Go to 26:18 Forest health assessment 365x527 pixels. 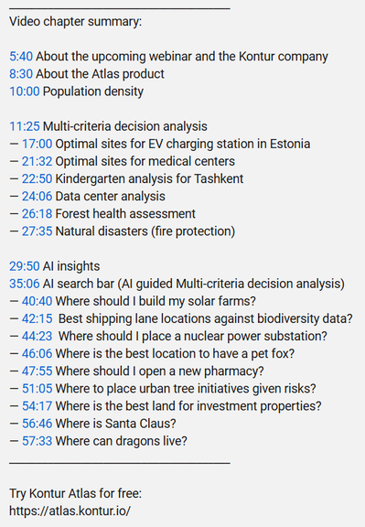(x=37, y=214)
